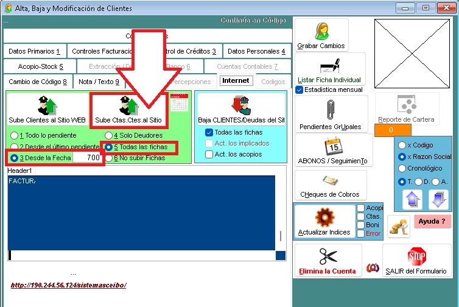Click the Header1 column header
Screen dimensions: 459x307
pos(20,171)
